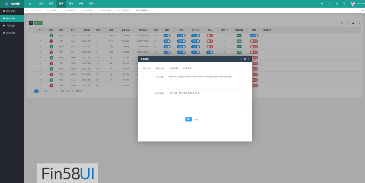Toggle the 默认 switch for row ID 7
Viewport: 365px width, 183px height.
pos(210,46)
